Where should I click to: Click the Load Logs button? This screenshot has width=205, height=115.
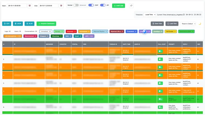point(119,6)
